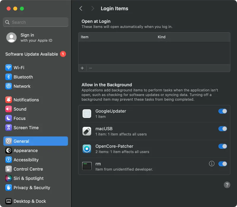The image size is (237, 207).
Task: Select the Focus moon icon
Action: (9, 118)
